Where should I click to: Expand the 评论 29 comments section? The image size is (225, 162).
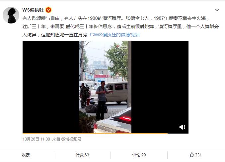139,155
